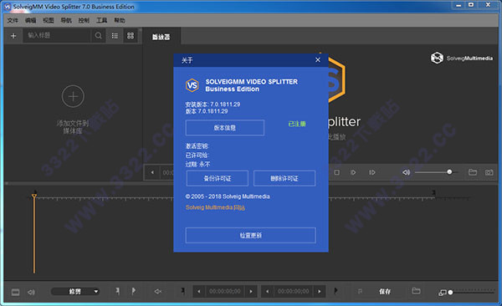This screenshot has height=306, width=502.
Task: Step the start timecode backward
Action: point(199,291)
